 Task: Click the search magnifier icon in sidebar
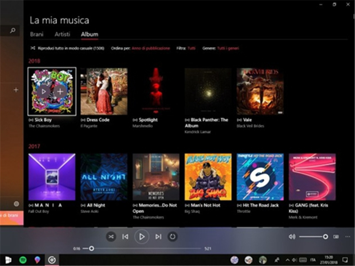(x=13, y=30)
